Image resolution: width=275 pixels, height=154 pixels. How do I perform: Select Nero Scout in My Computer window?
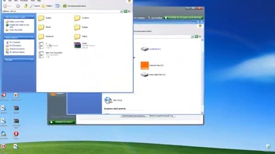pyautogui.click(x=113, y=100)
